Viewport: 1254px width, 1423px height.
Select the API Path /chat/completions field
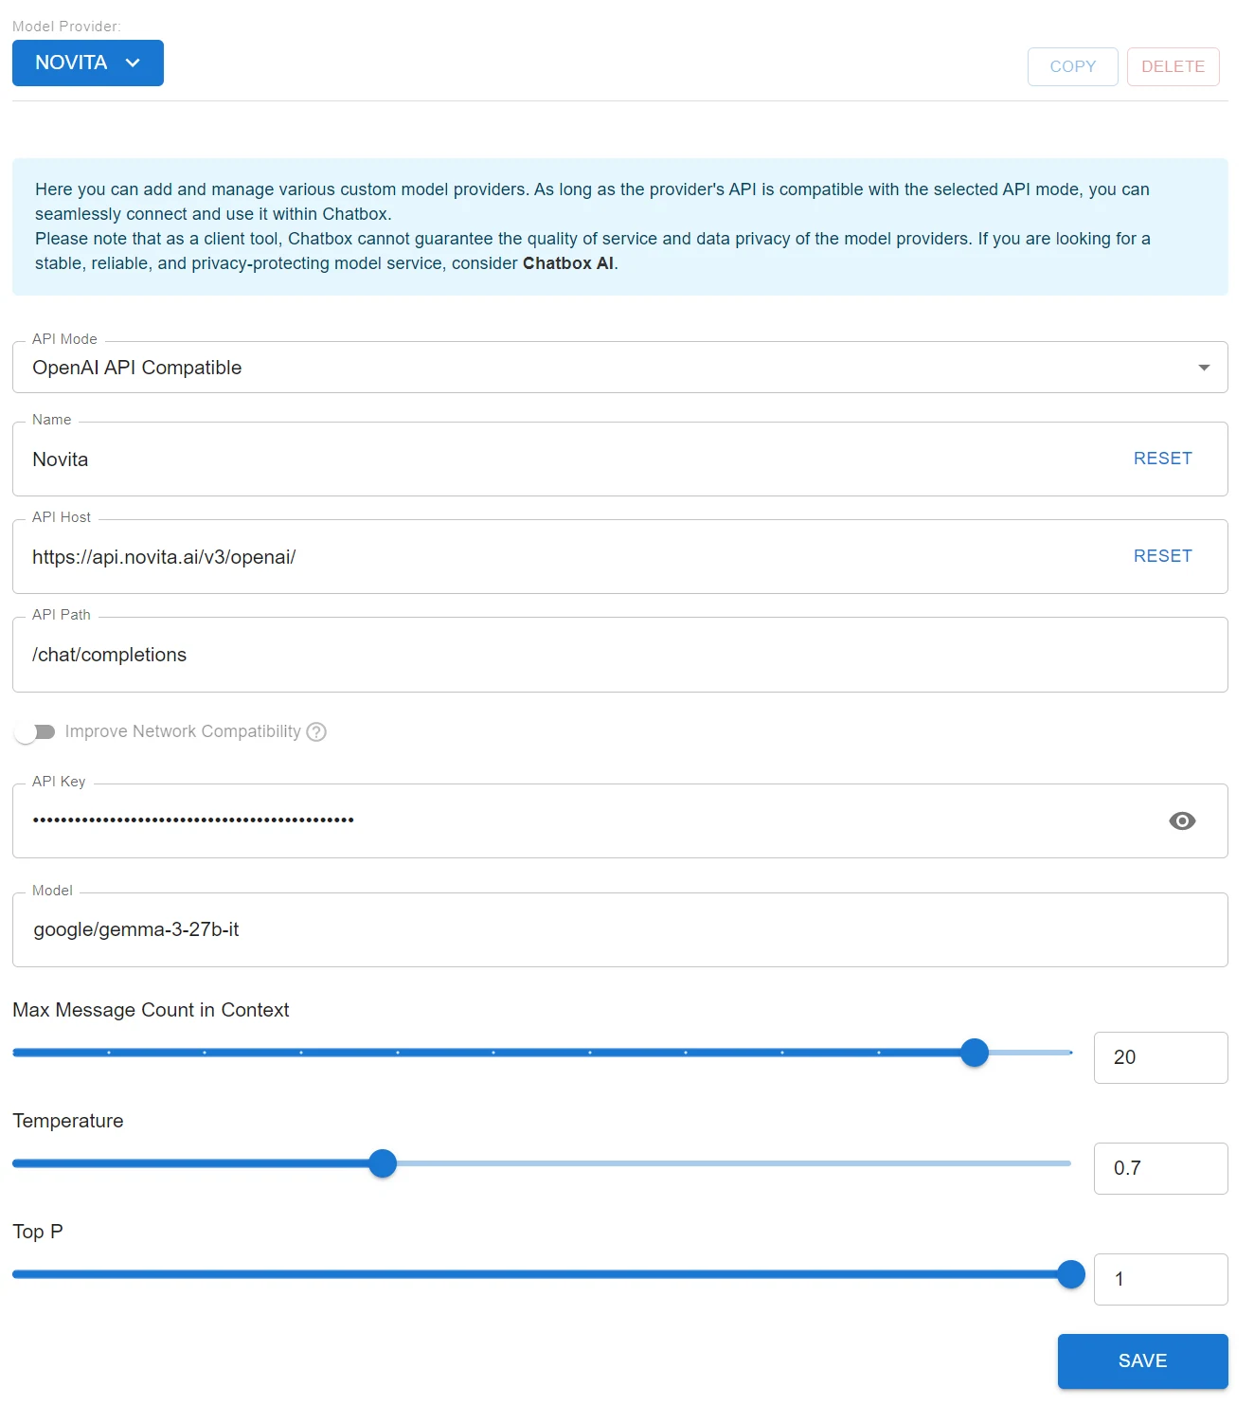pos(620,655)
